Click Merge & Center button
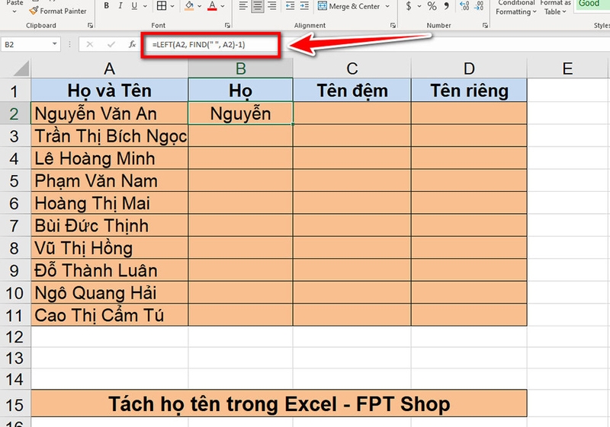610x427 pixels. (x=348, y=6)
